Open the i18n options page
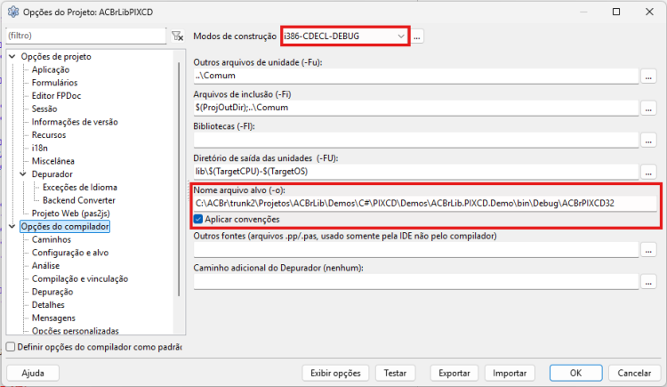667x387 pixels. 39,149
